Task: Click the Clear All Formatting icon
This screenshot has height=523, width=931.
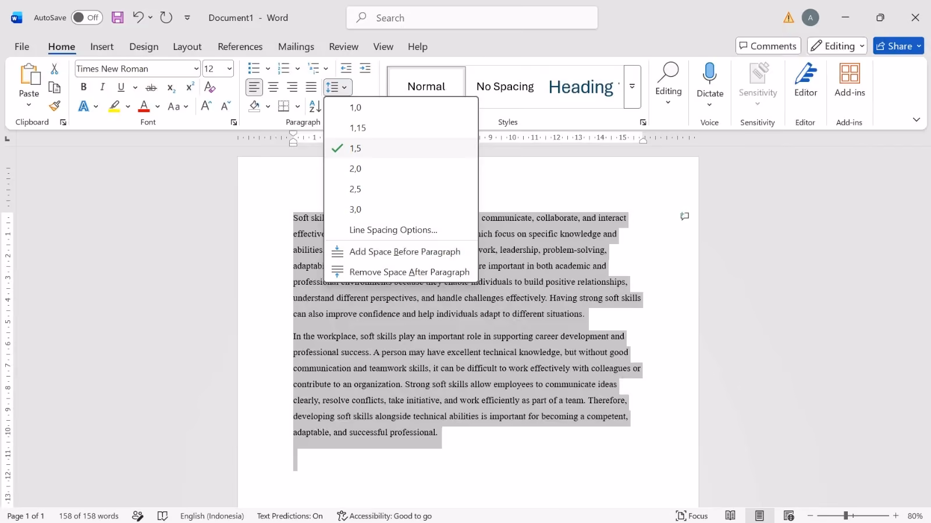Action: (210, 88)
